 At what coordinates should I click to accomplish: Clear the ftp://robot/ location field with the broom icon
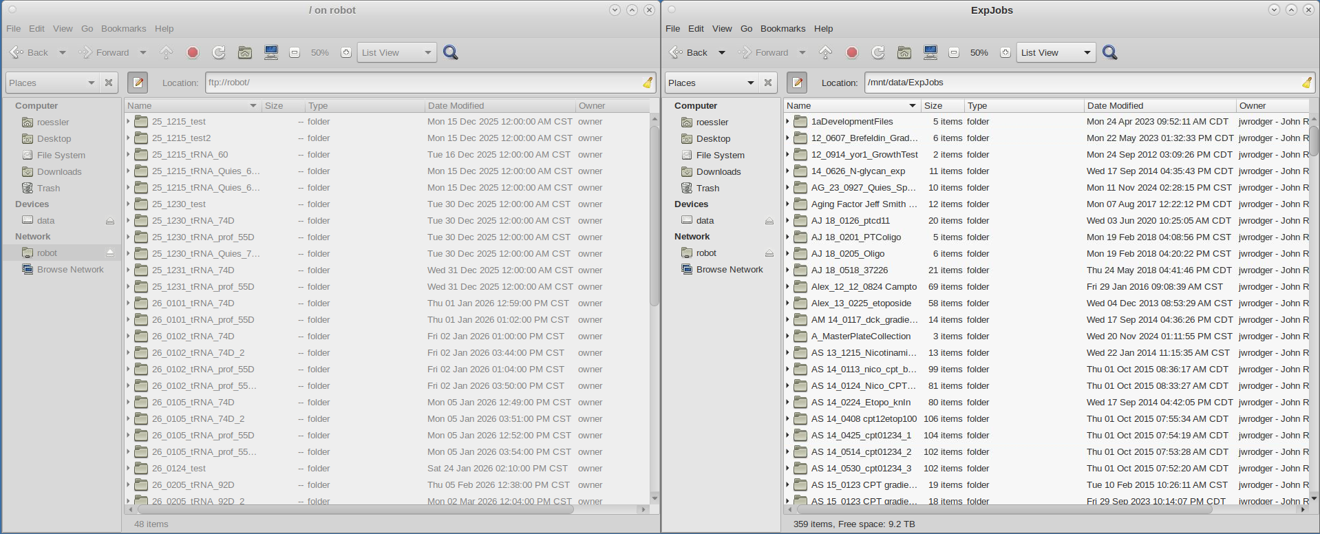click(x=648, y=83)
